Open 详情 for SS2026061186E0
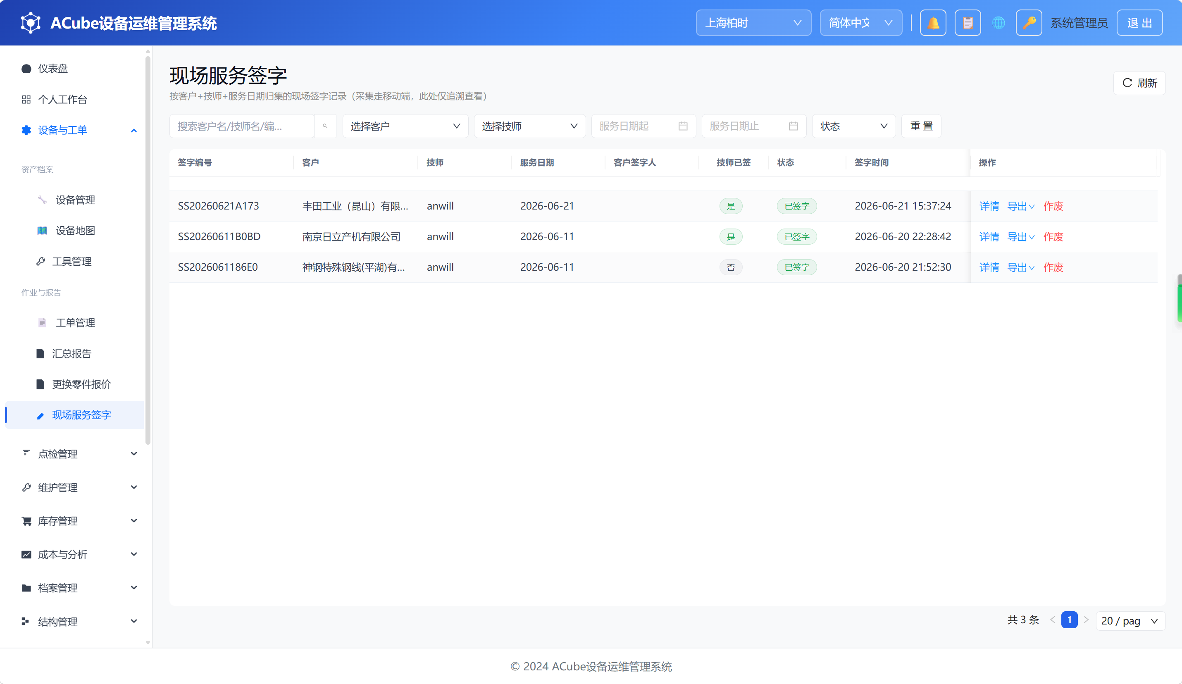The width and height of the screenshot is (1182, 684). coord(989,267)
